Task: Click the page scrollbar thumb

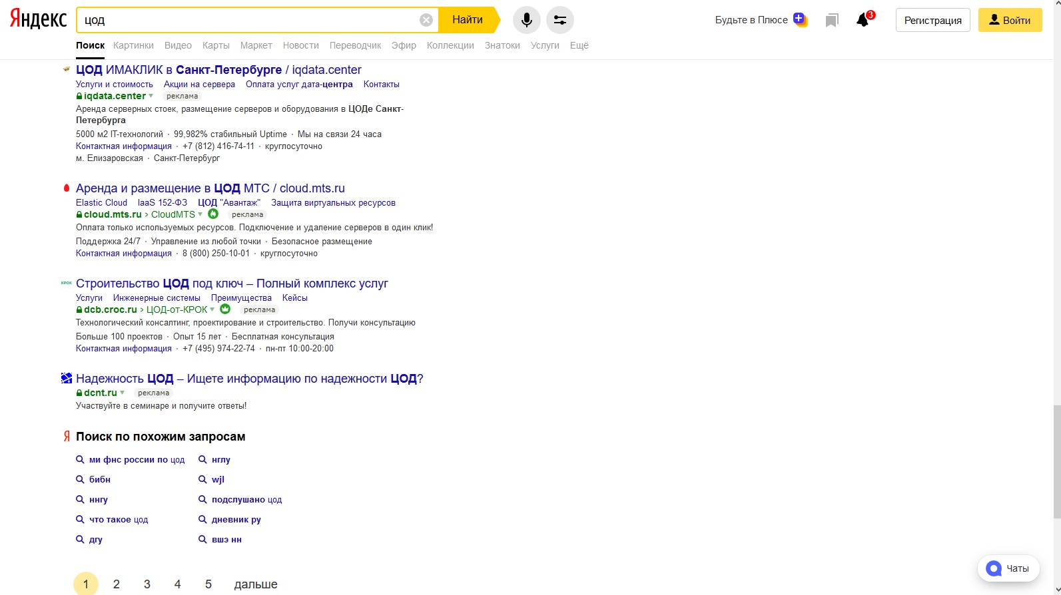Action: click(x=1056, y=461)
